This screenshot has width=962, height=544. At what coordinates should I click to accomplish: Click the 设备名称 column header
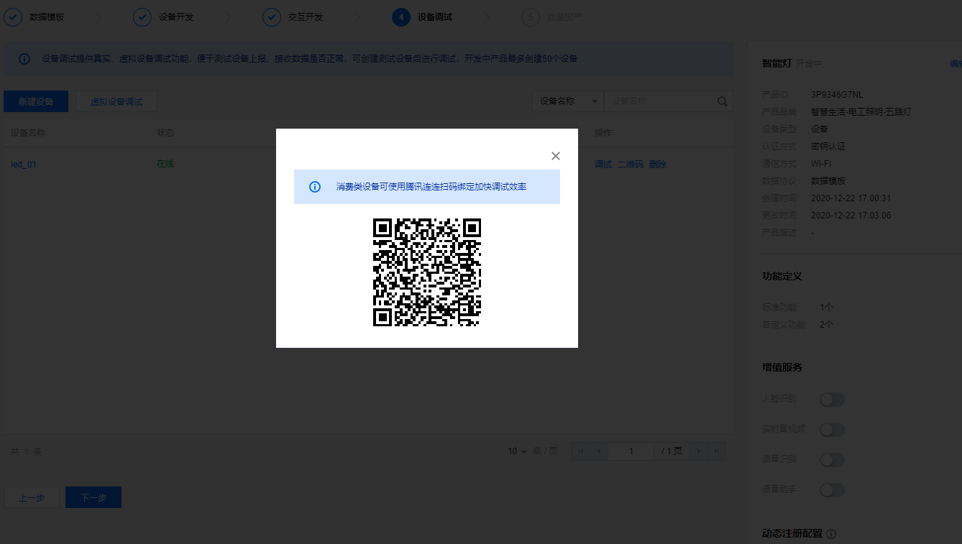(28, 133)
